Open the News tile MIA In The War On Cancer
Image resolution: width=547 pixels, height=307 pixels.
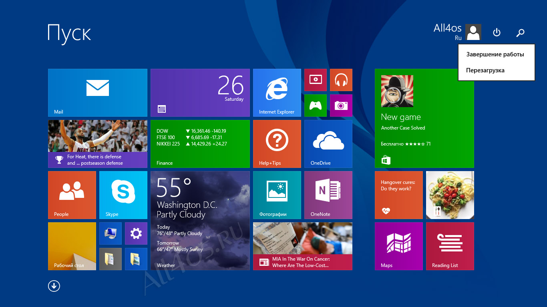[303, 246]
